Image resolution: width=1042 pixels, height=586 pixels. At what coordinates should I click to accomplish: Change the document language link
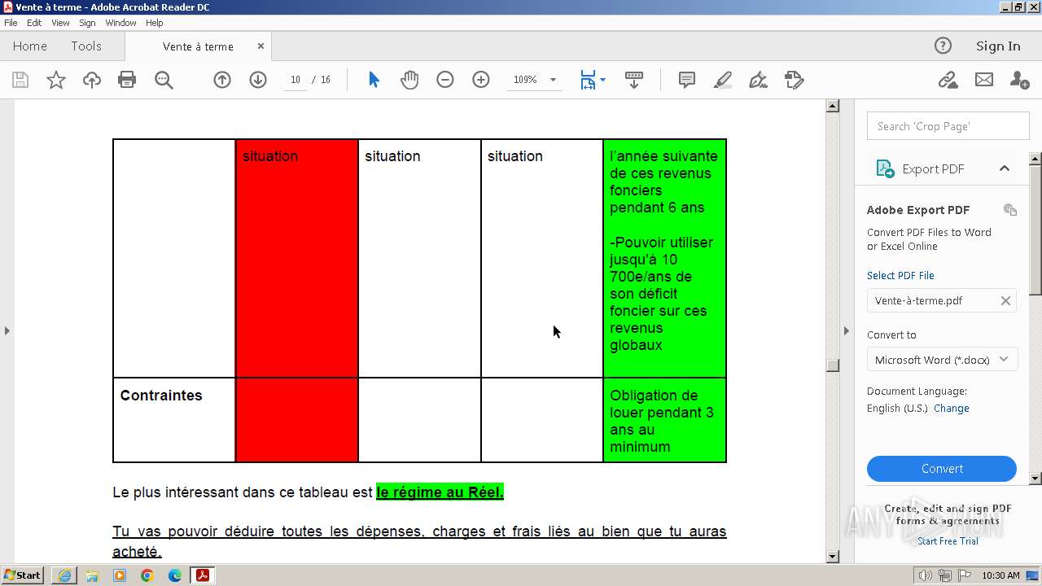[951, 409]
